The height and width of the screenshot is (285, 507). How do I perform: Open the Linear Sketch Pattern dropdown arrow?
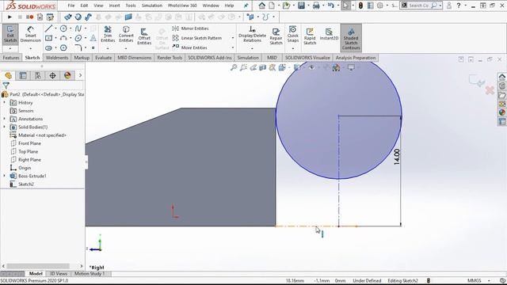click(232, 38)
